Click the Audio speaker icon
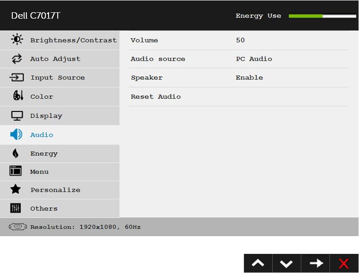This screenshot has height=273, width=359. pyautogui.click(x=16, y=134)
